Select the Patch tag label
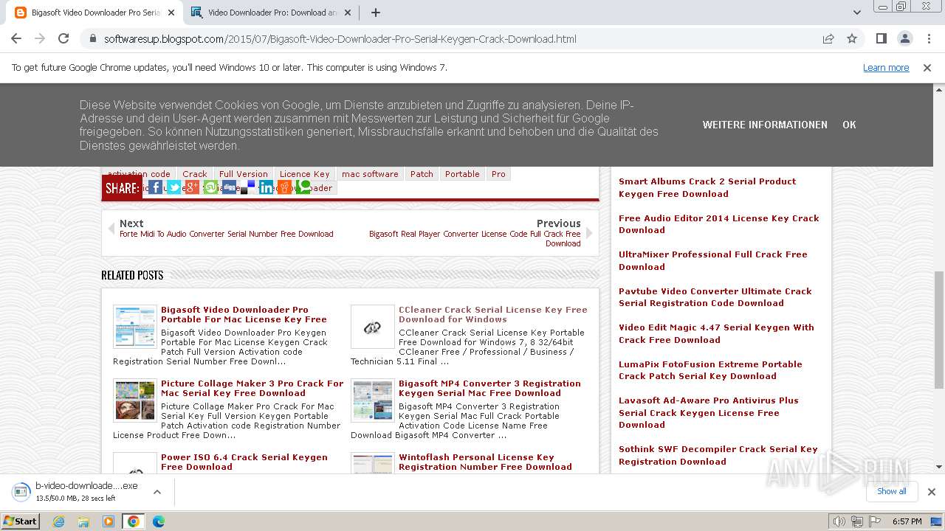Viewport: 945px width, 531px height. (x=422, y=174)
